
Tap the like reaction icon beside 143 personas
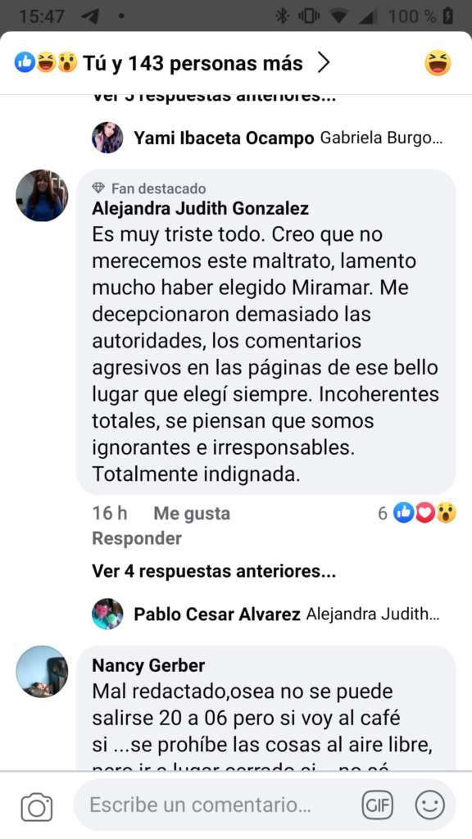point(25,62)
